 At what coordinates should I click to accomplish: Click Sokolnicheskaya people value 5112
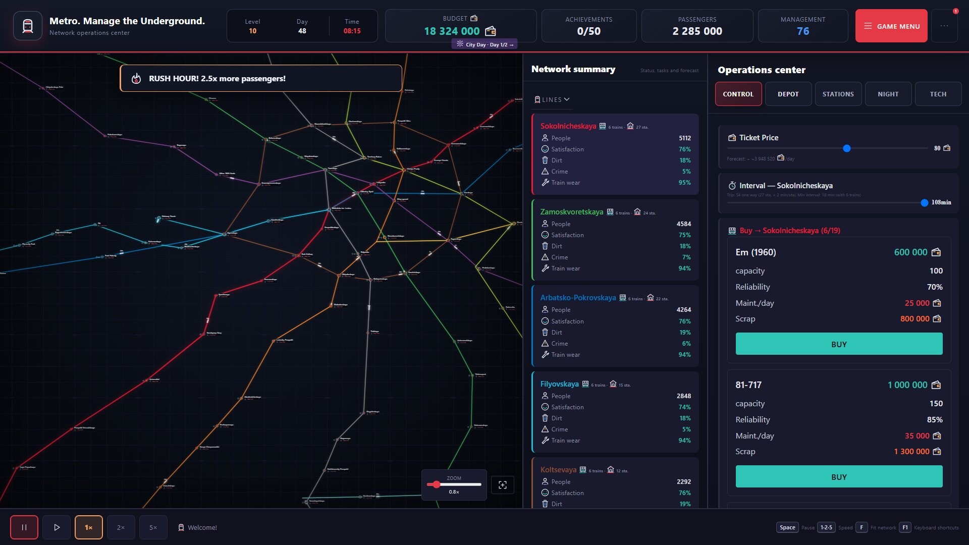tap(685, 138)
